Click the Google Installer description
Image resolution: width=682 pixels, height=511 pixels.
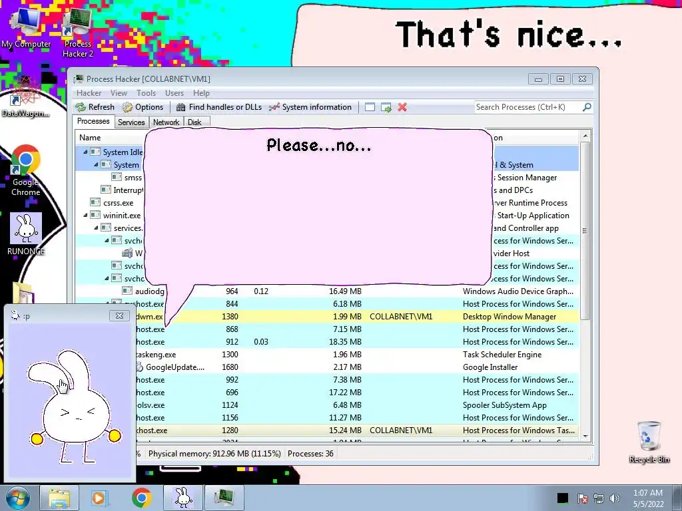click(x=490, y=367)
